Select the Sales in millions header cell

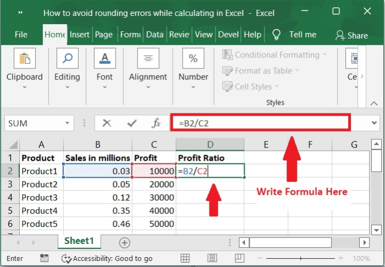coord(98,158)
